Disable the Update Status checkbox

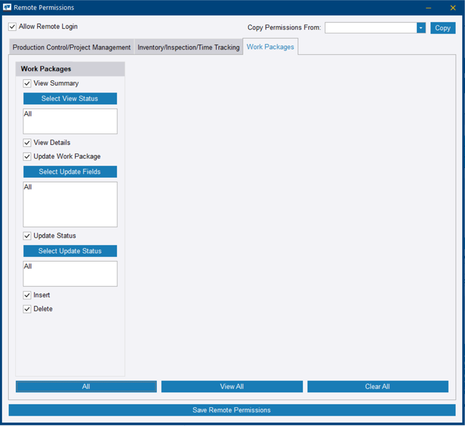click(x=27, y=235)
